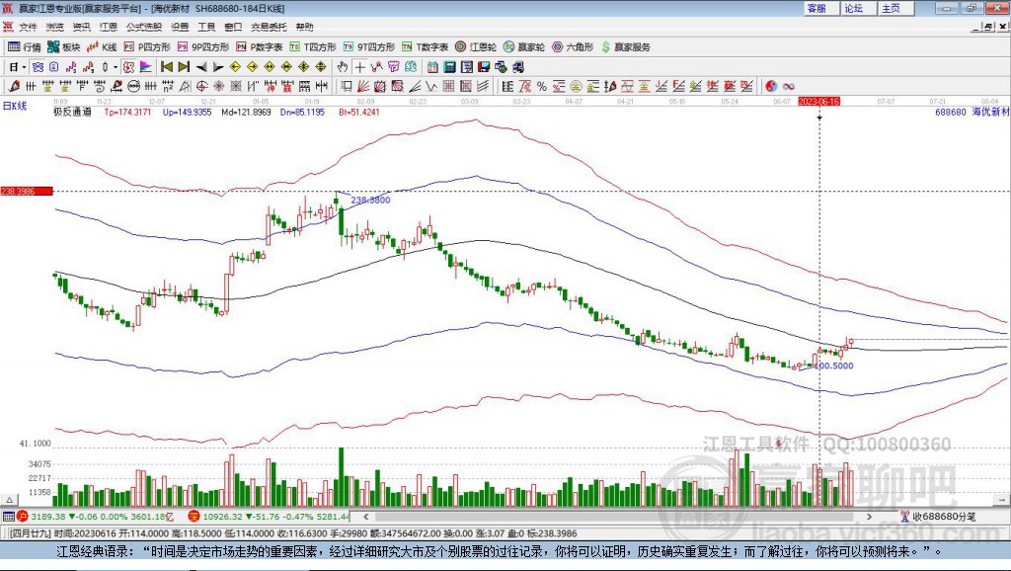Select the pencil drawing tool icon
The height and width of the screenshot is (571, 1011).
tap(14, 86)
